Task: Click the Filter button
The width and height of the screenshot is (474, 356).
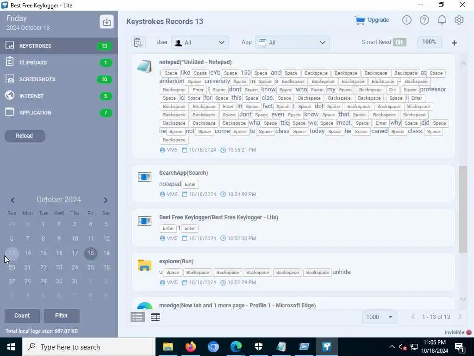Action: pyautogui.click(x=62, y=316)
